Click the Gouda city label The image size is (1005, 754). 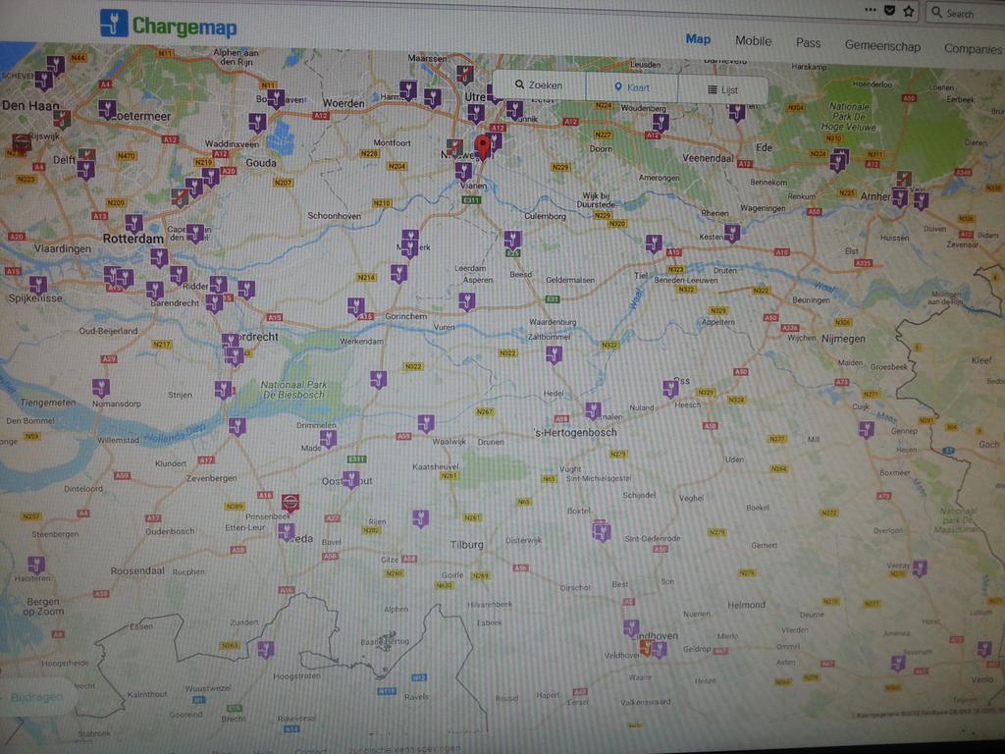coord(261,163)
